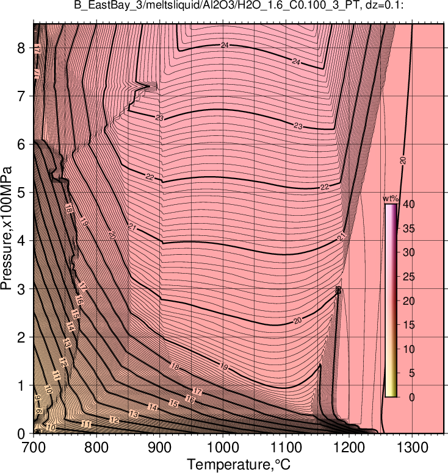Pick the 10 tick on the colorbar
448x473 pixels.
(x=408, y=349)
